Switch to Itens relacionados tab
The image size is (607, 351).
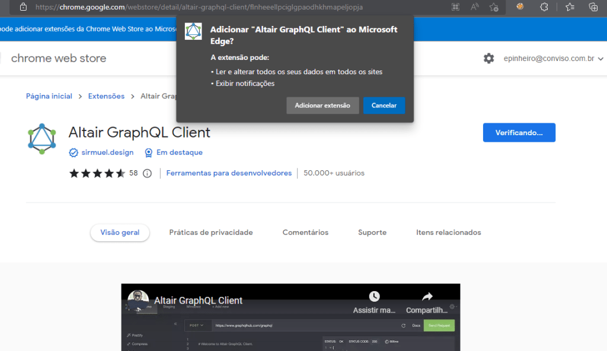coord(449,232)
